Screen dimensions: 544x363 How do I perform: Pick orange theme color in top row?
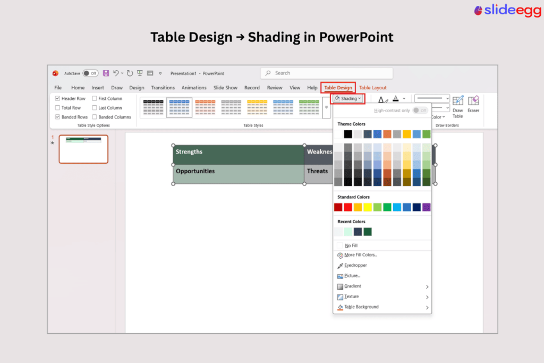coord(387,134)
